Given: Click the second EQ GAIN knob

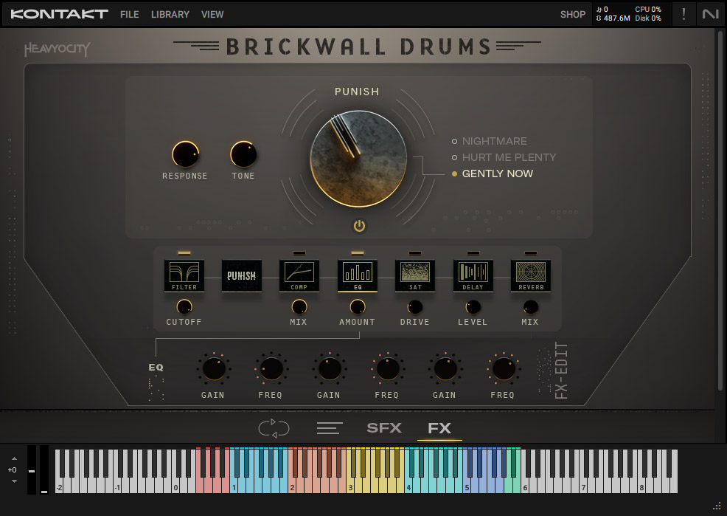Looking at the screenshot, I should click(x=329, y=369).
